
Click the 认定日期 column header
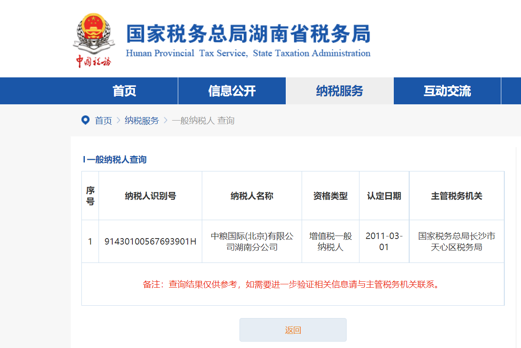click(x=384, y=196)
